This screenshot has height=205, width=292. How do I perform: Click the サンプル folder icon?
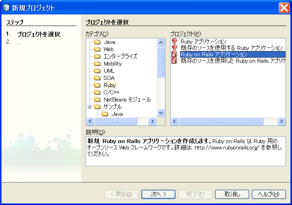coord(97,106)
